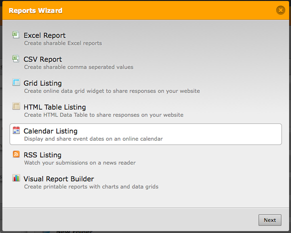Pick the Visual Report Builder title
Image resolution: width=291 pixels, height=233 pixels.
tap(58, 179)
